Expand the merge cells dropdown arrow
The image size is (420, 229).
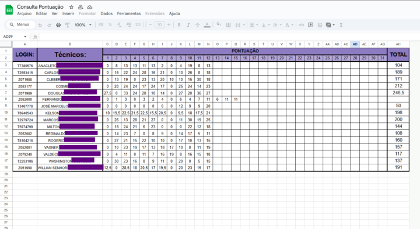[x=244, y=25]
